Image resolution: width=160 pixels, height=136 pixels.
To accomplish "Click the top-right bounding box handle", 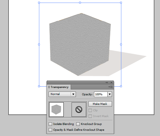I will [121, 3].
